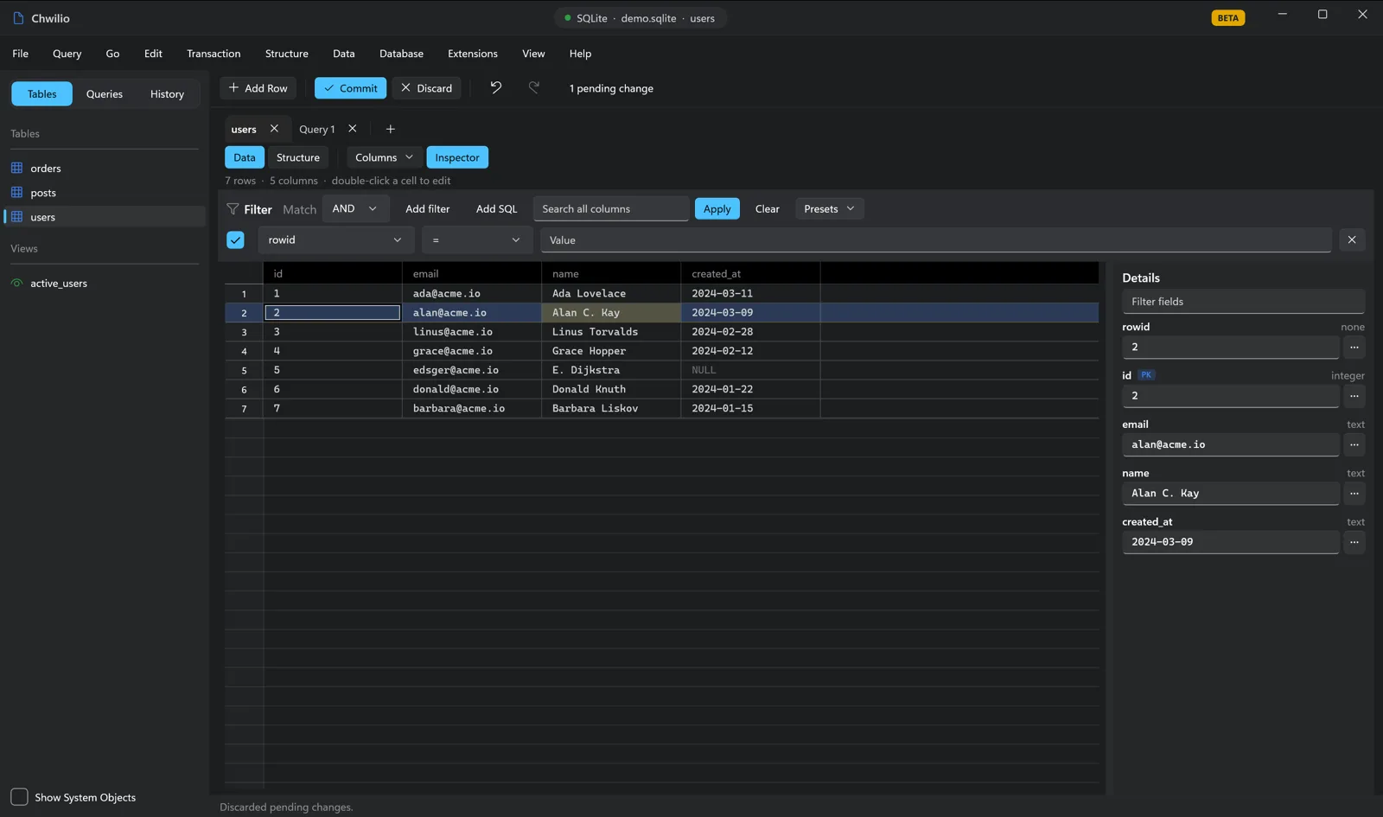
Task: Open the Structure menu
Action: [x=287, y=54]
